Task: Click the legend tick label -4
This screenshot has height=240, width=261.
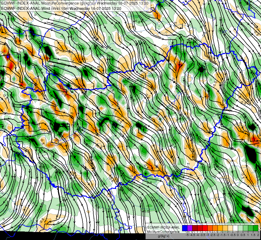Action: point(197,235)
